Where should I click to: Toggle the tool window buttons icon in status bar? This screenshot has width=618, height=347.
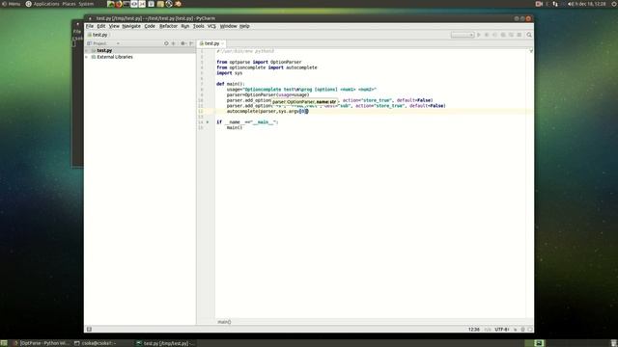coord(89,330)
